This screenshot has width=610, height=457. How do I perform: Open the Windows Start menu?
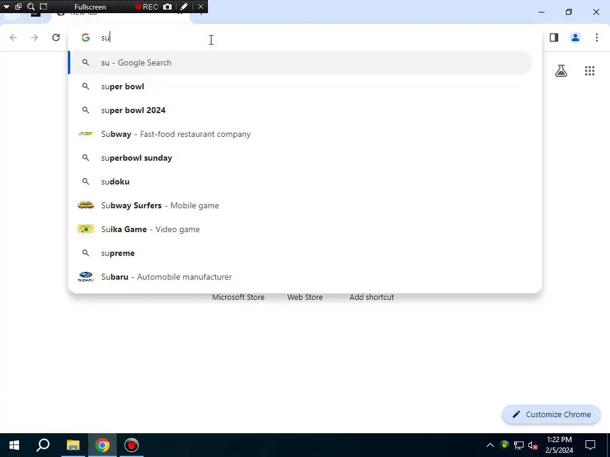click(14, 445)
